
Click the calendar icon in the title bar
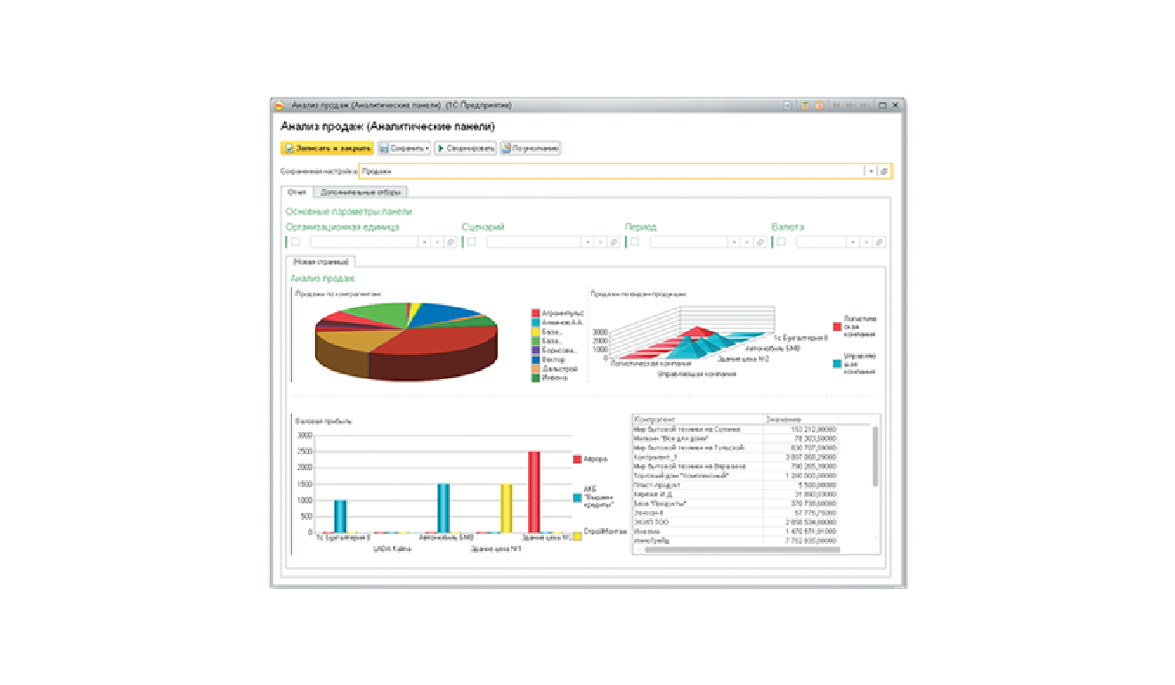(819, 106)
